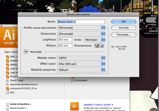The height and width of the screenshot is (111, 159).
Task: Click the Nuove funzioni document icon
Action: (8, 108)
